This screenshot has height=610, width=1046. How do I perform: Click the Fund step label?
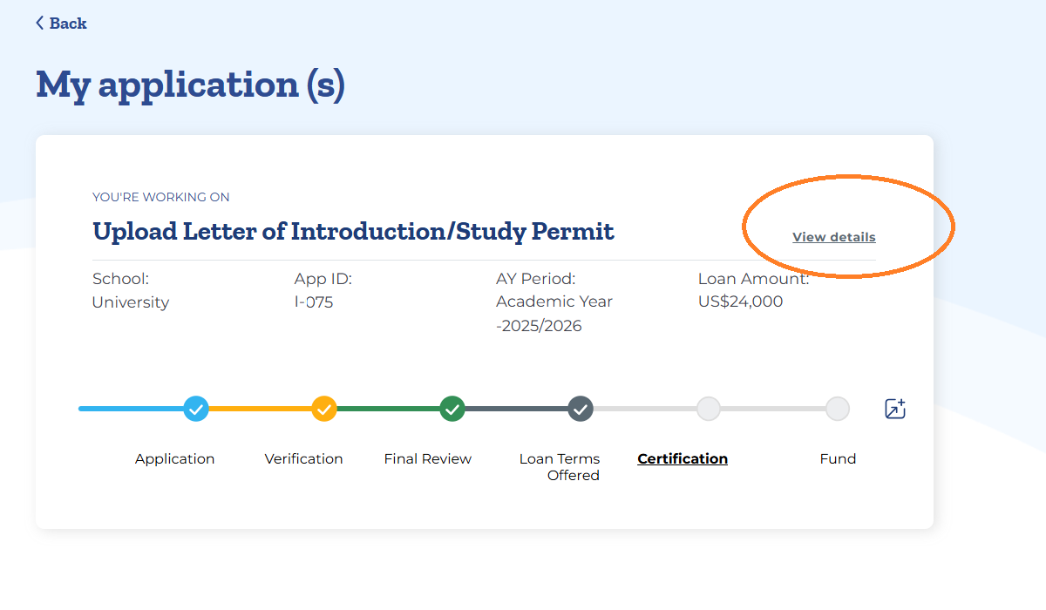(x=838, y=458)
